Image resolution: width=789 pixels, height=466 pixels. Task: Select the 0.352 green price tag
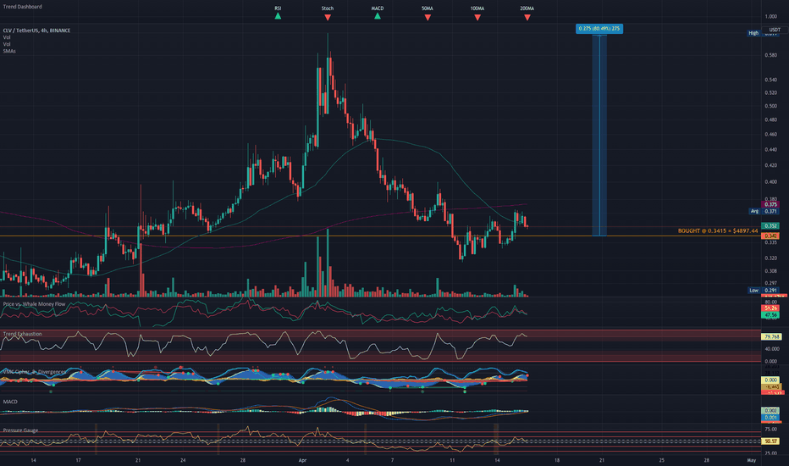(770, 225)
